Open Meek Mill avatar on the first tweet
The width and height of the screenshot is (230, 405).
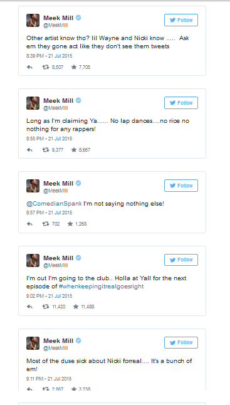[x=33, y=21]
